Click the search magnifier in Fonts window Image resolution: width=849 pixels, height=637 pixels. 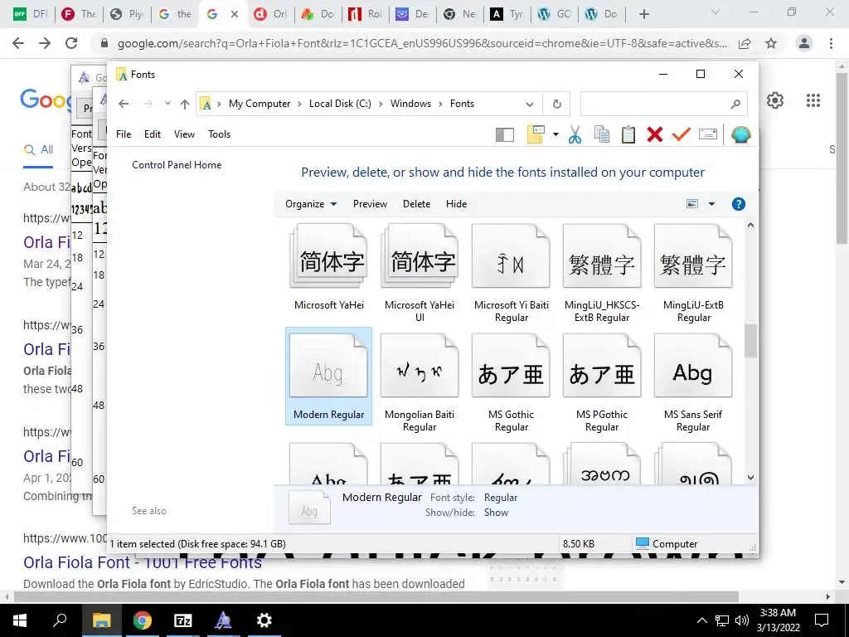735,104
